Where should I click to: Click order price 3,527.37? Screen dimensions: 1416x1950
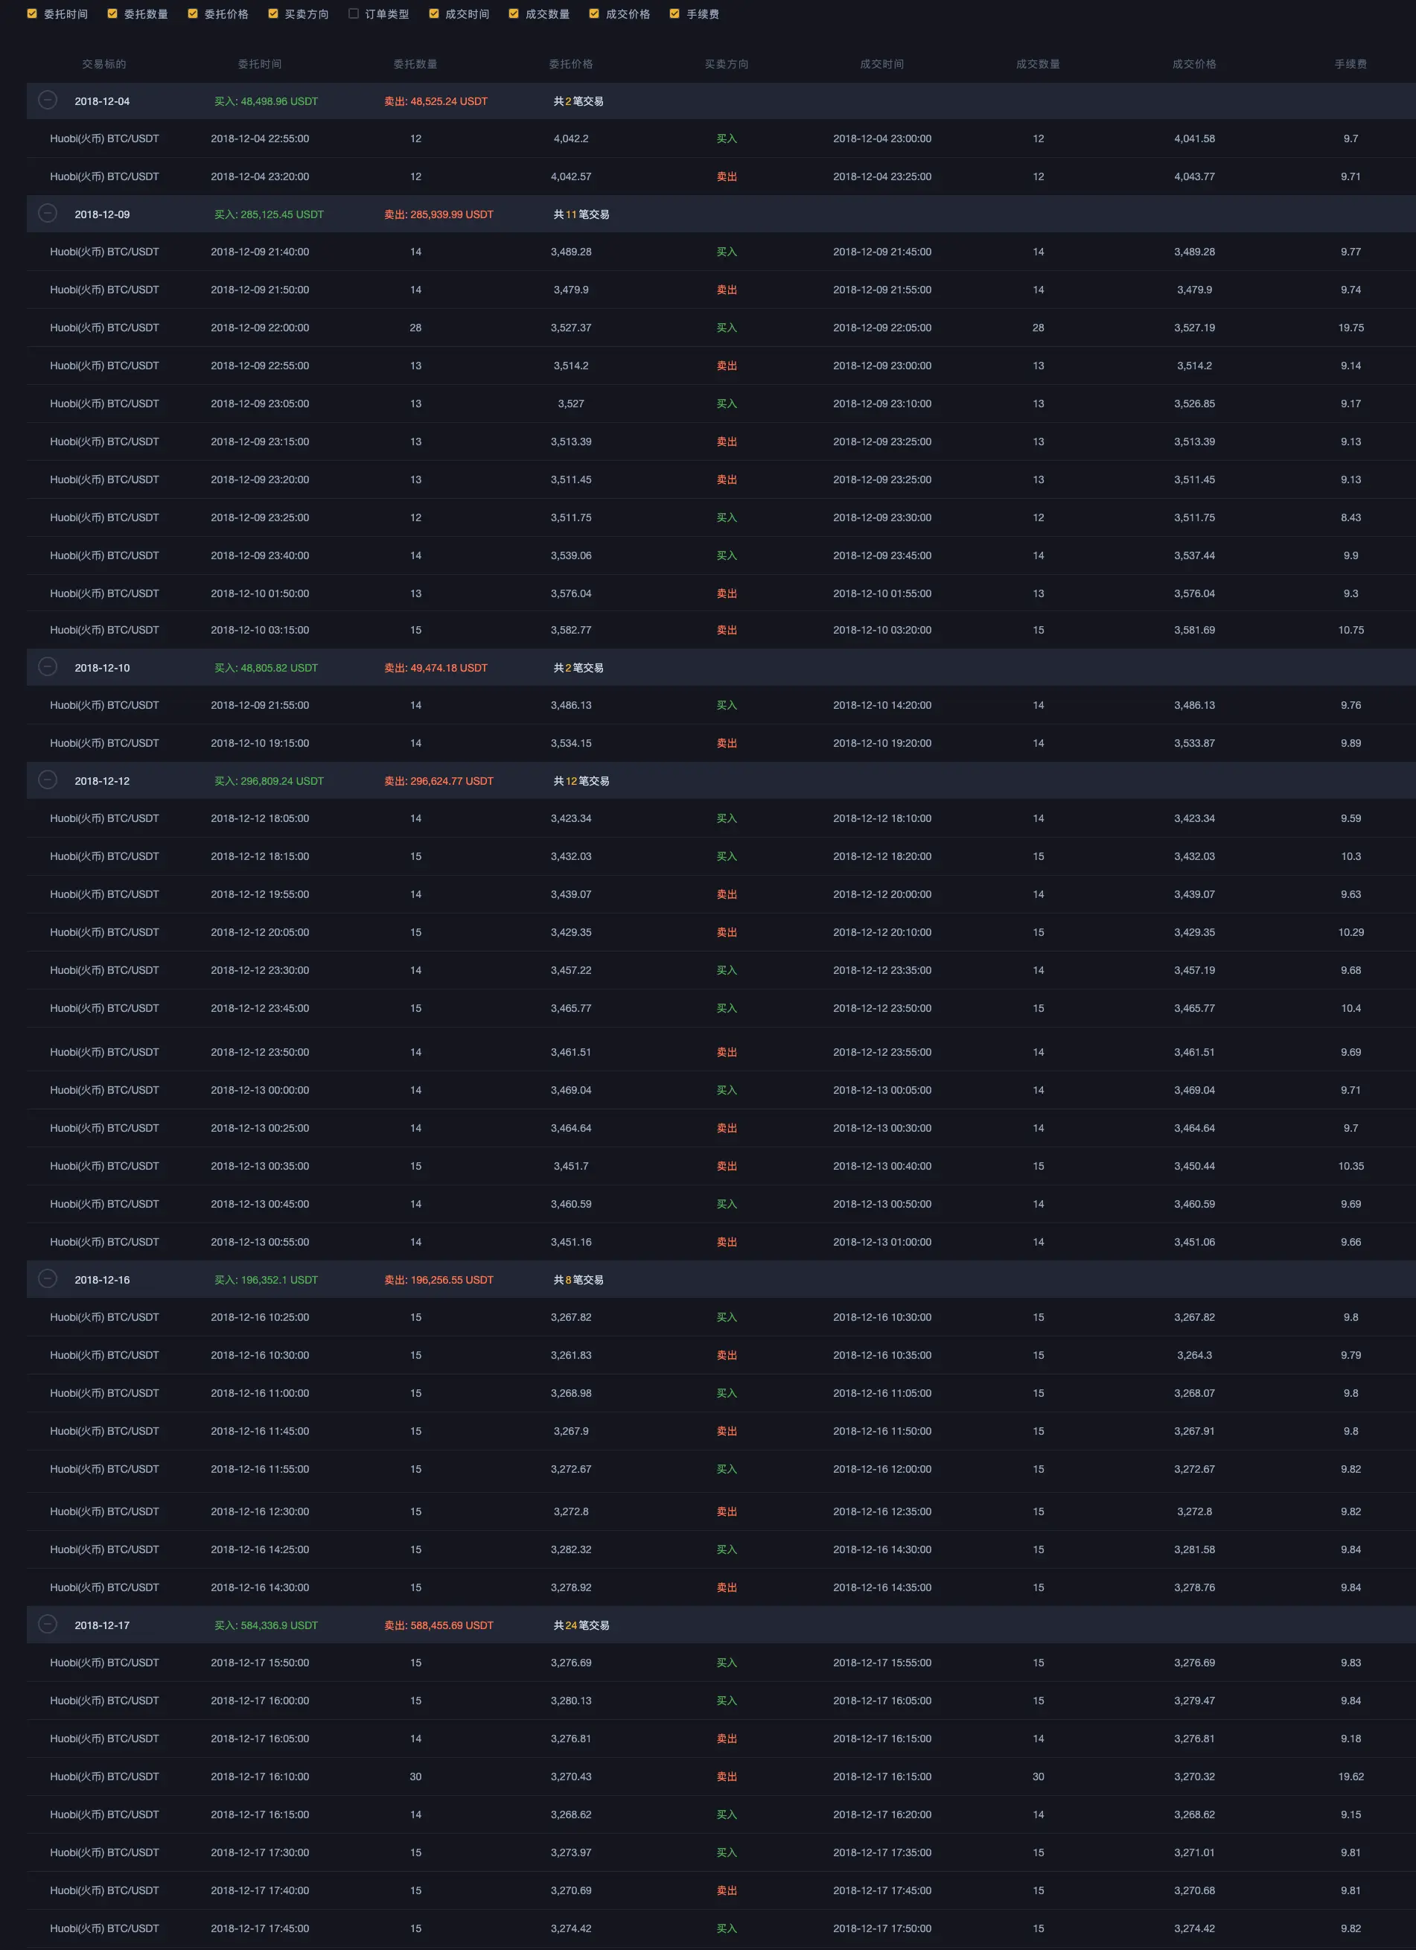(x=571, y=328)
